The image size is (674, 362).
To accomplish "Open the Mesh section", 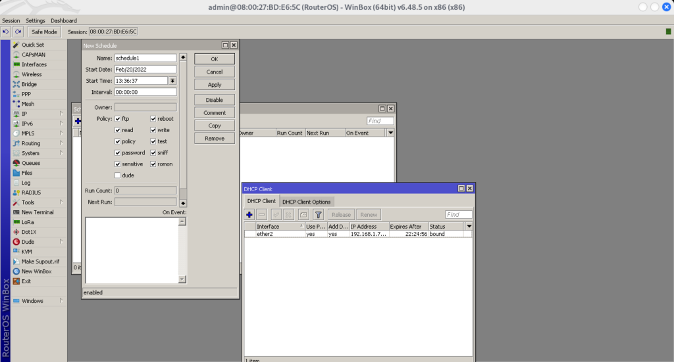I will (x=28, y=104).
